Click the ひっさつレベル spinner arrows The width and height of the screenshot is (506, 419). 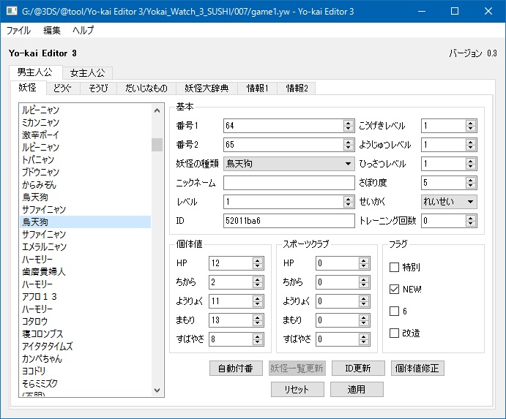point(471,164)
